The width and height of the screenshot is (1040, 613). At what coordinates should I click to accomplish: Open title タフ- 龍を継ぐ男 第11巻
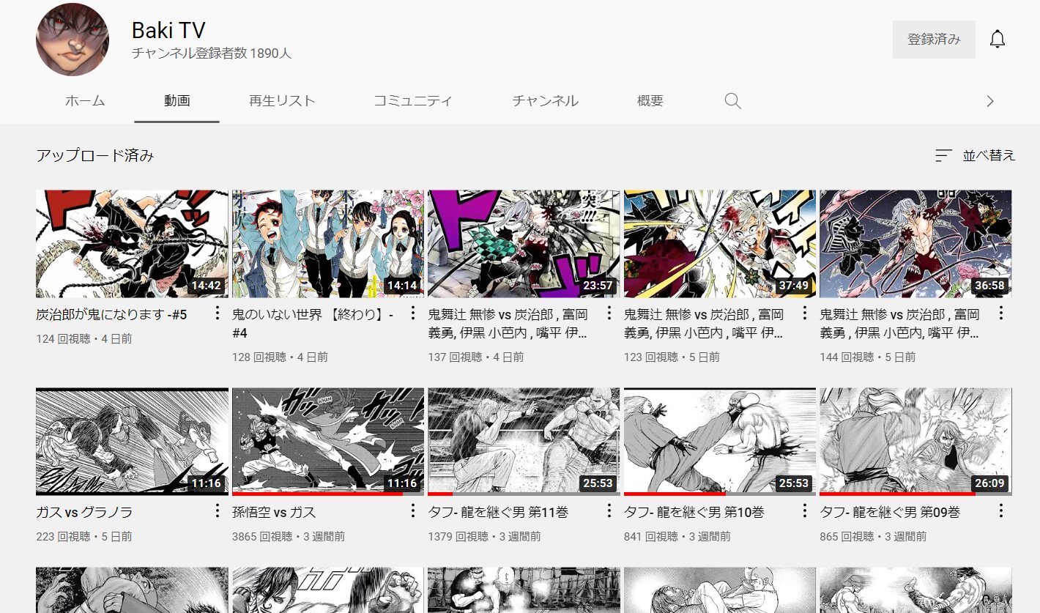[498, 512]
